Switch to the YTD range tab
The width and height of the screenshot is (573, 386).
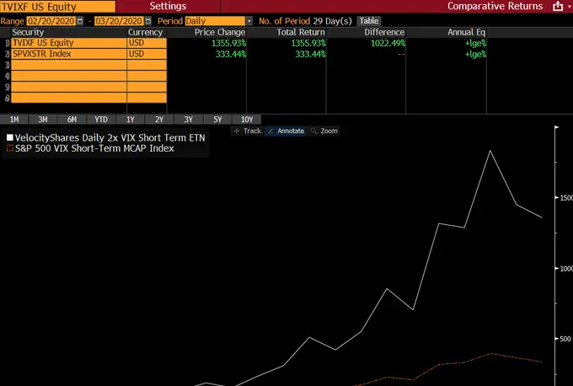click(101, 119)
